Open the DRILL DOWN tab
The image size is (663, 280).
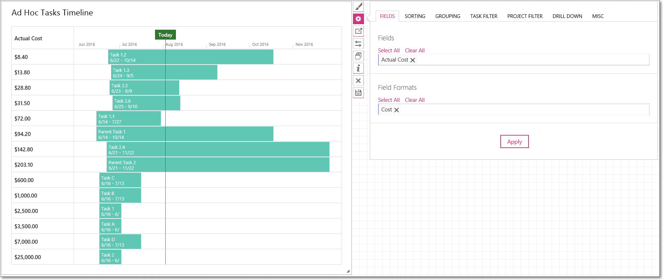tap(567, 16)
